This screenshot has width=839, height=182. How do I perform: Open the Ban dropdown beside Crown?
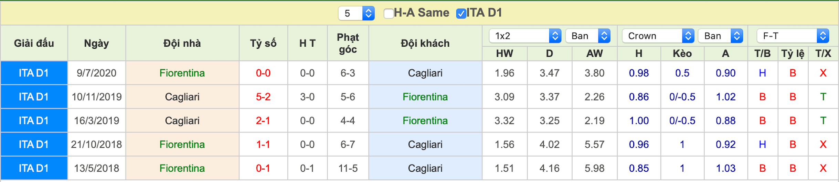click(720, 36)
